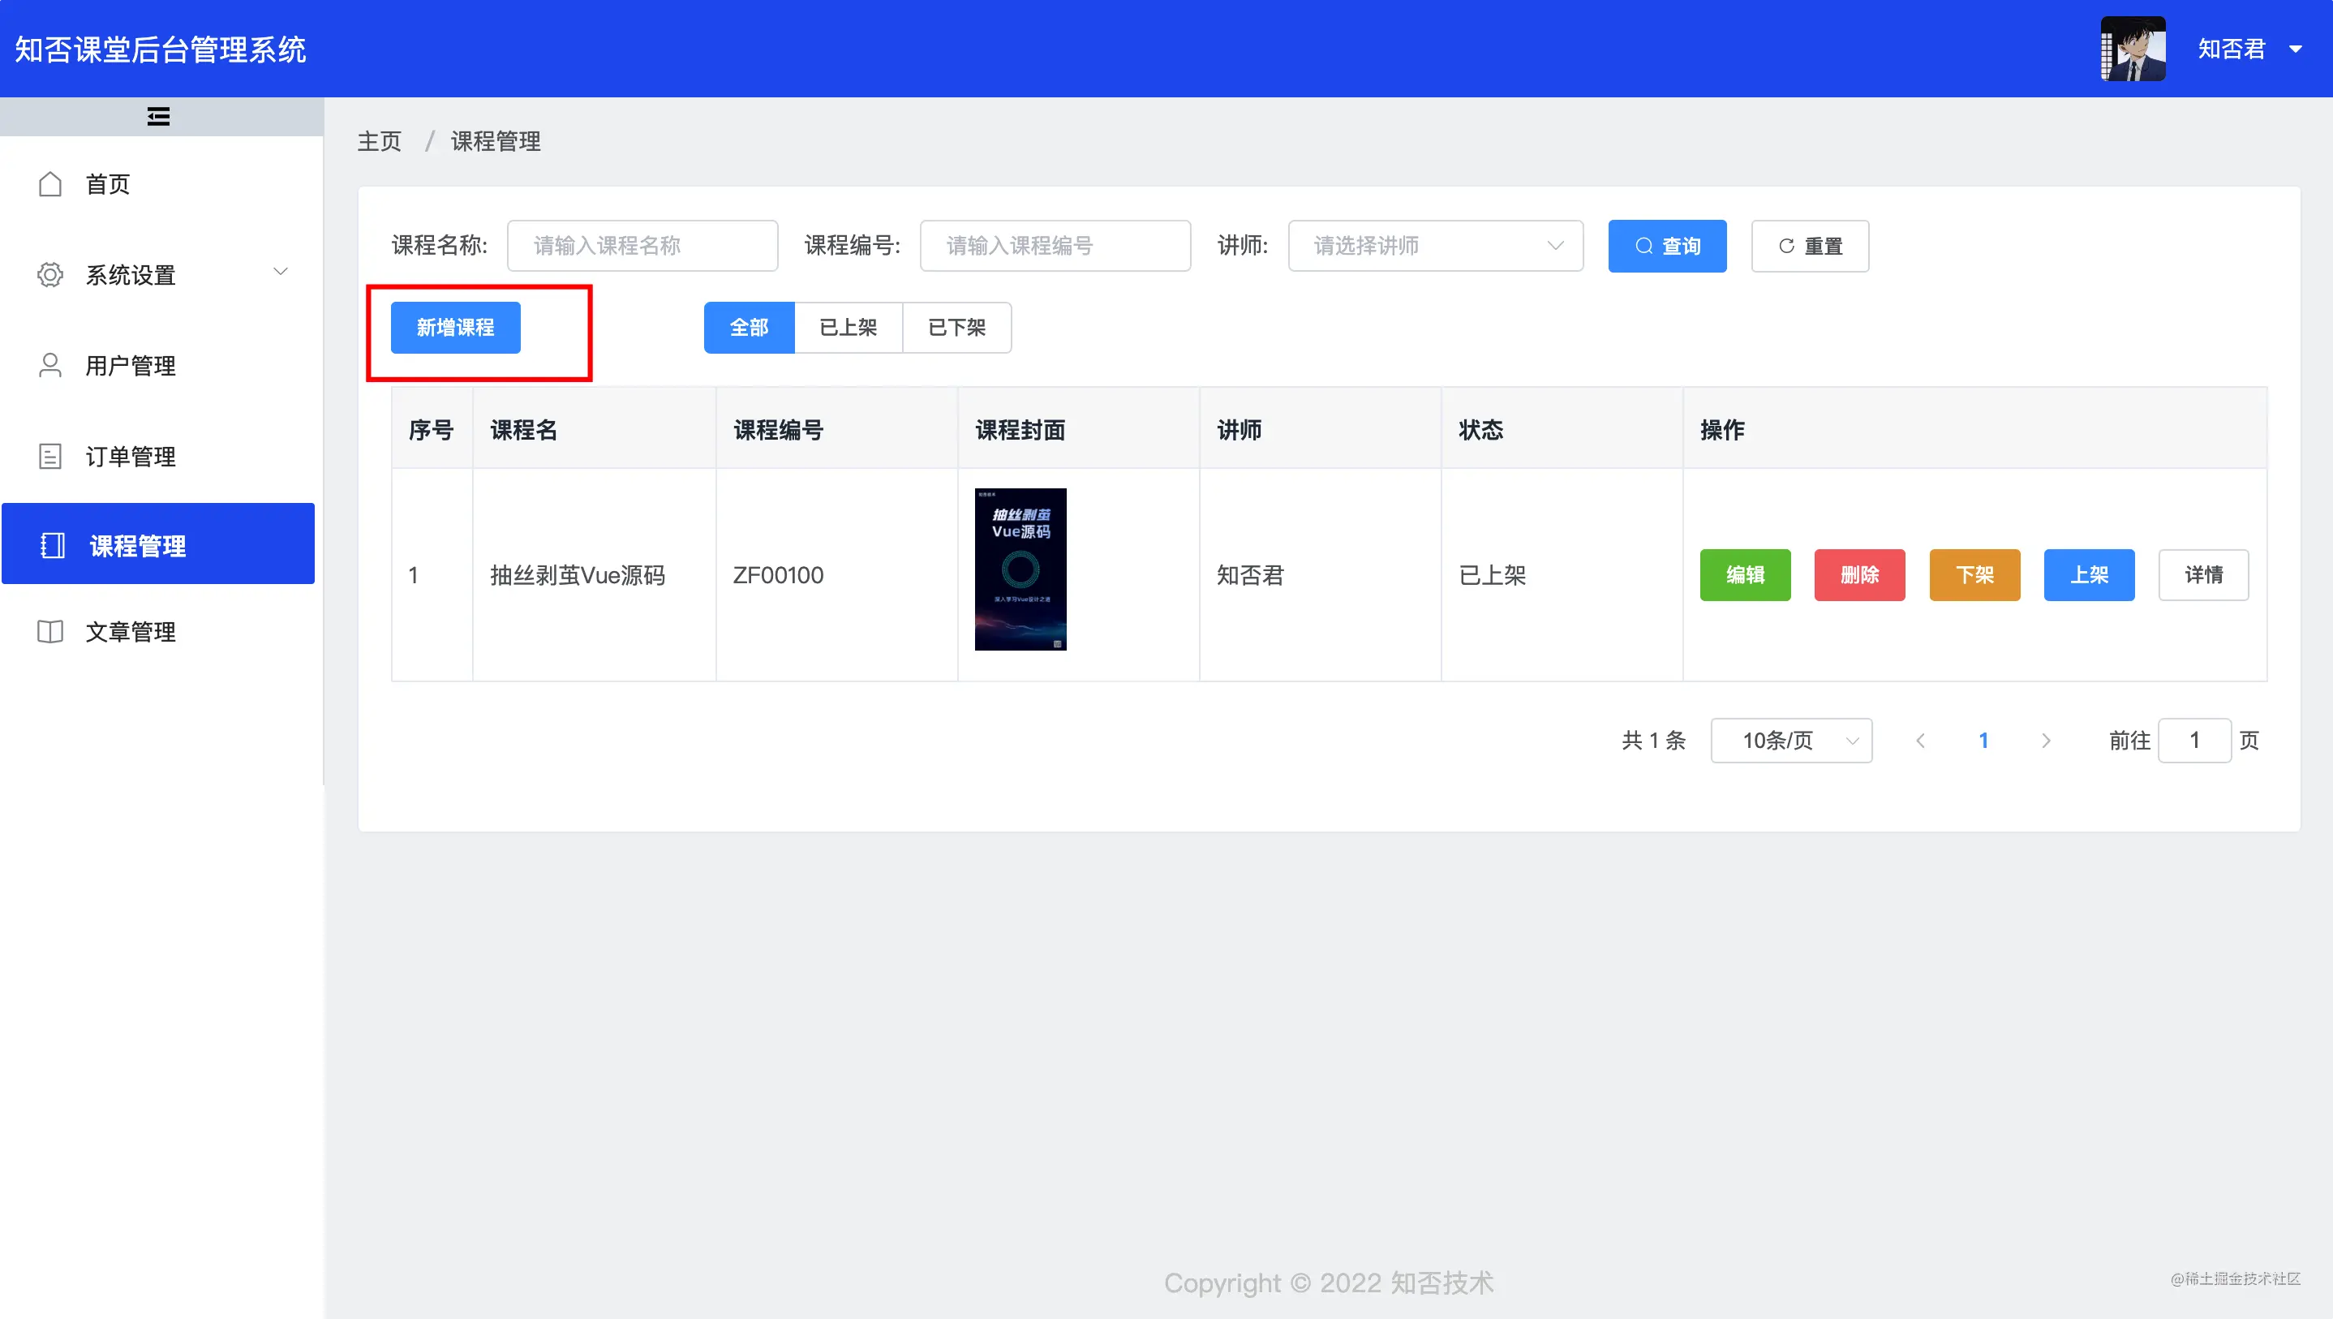Click the book icon for 文章管理

[x=51, y=631]
